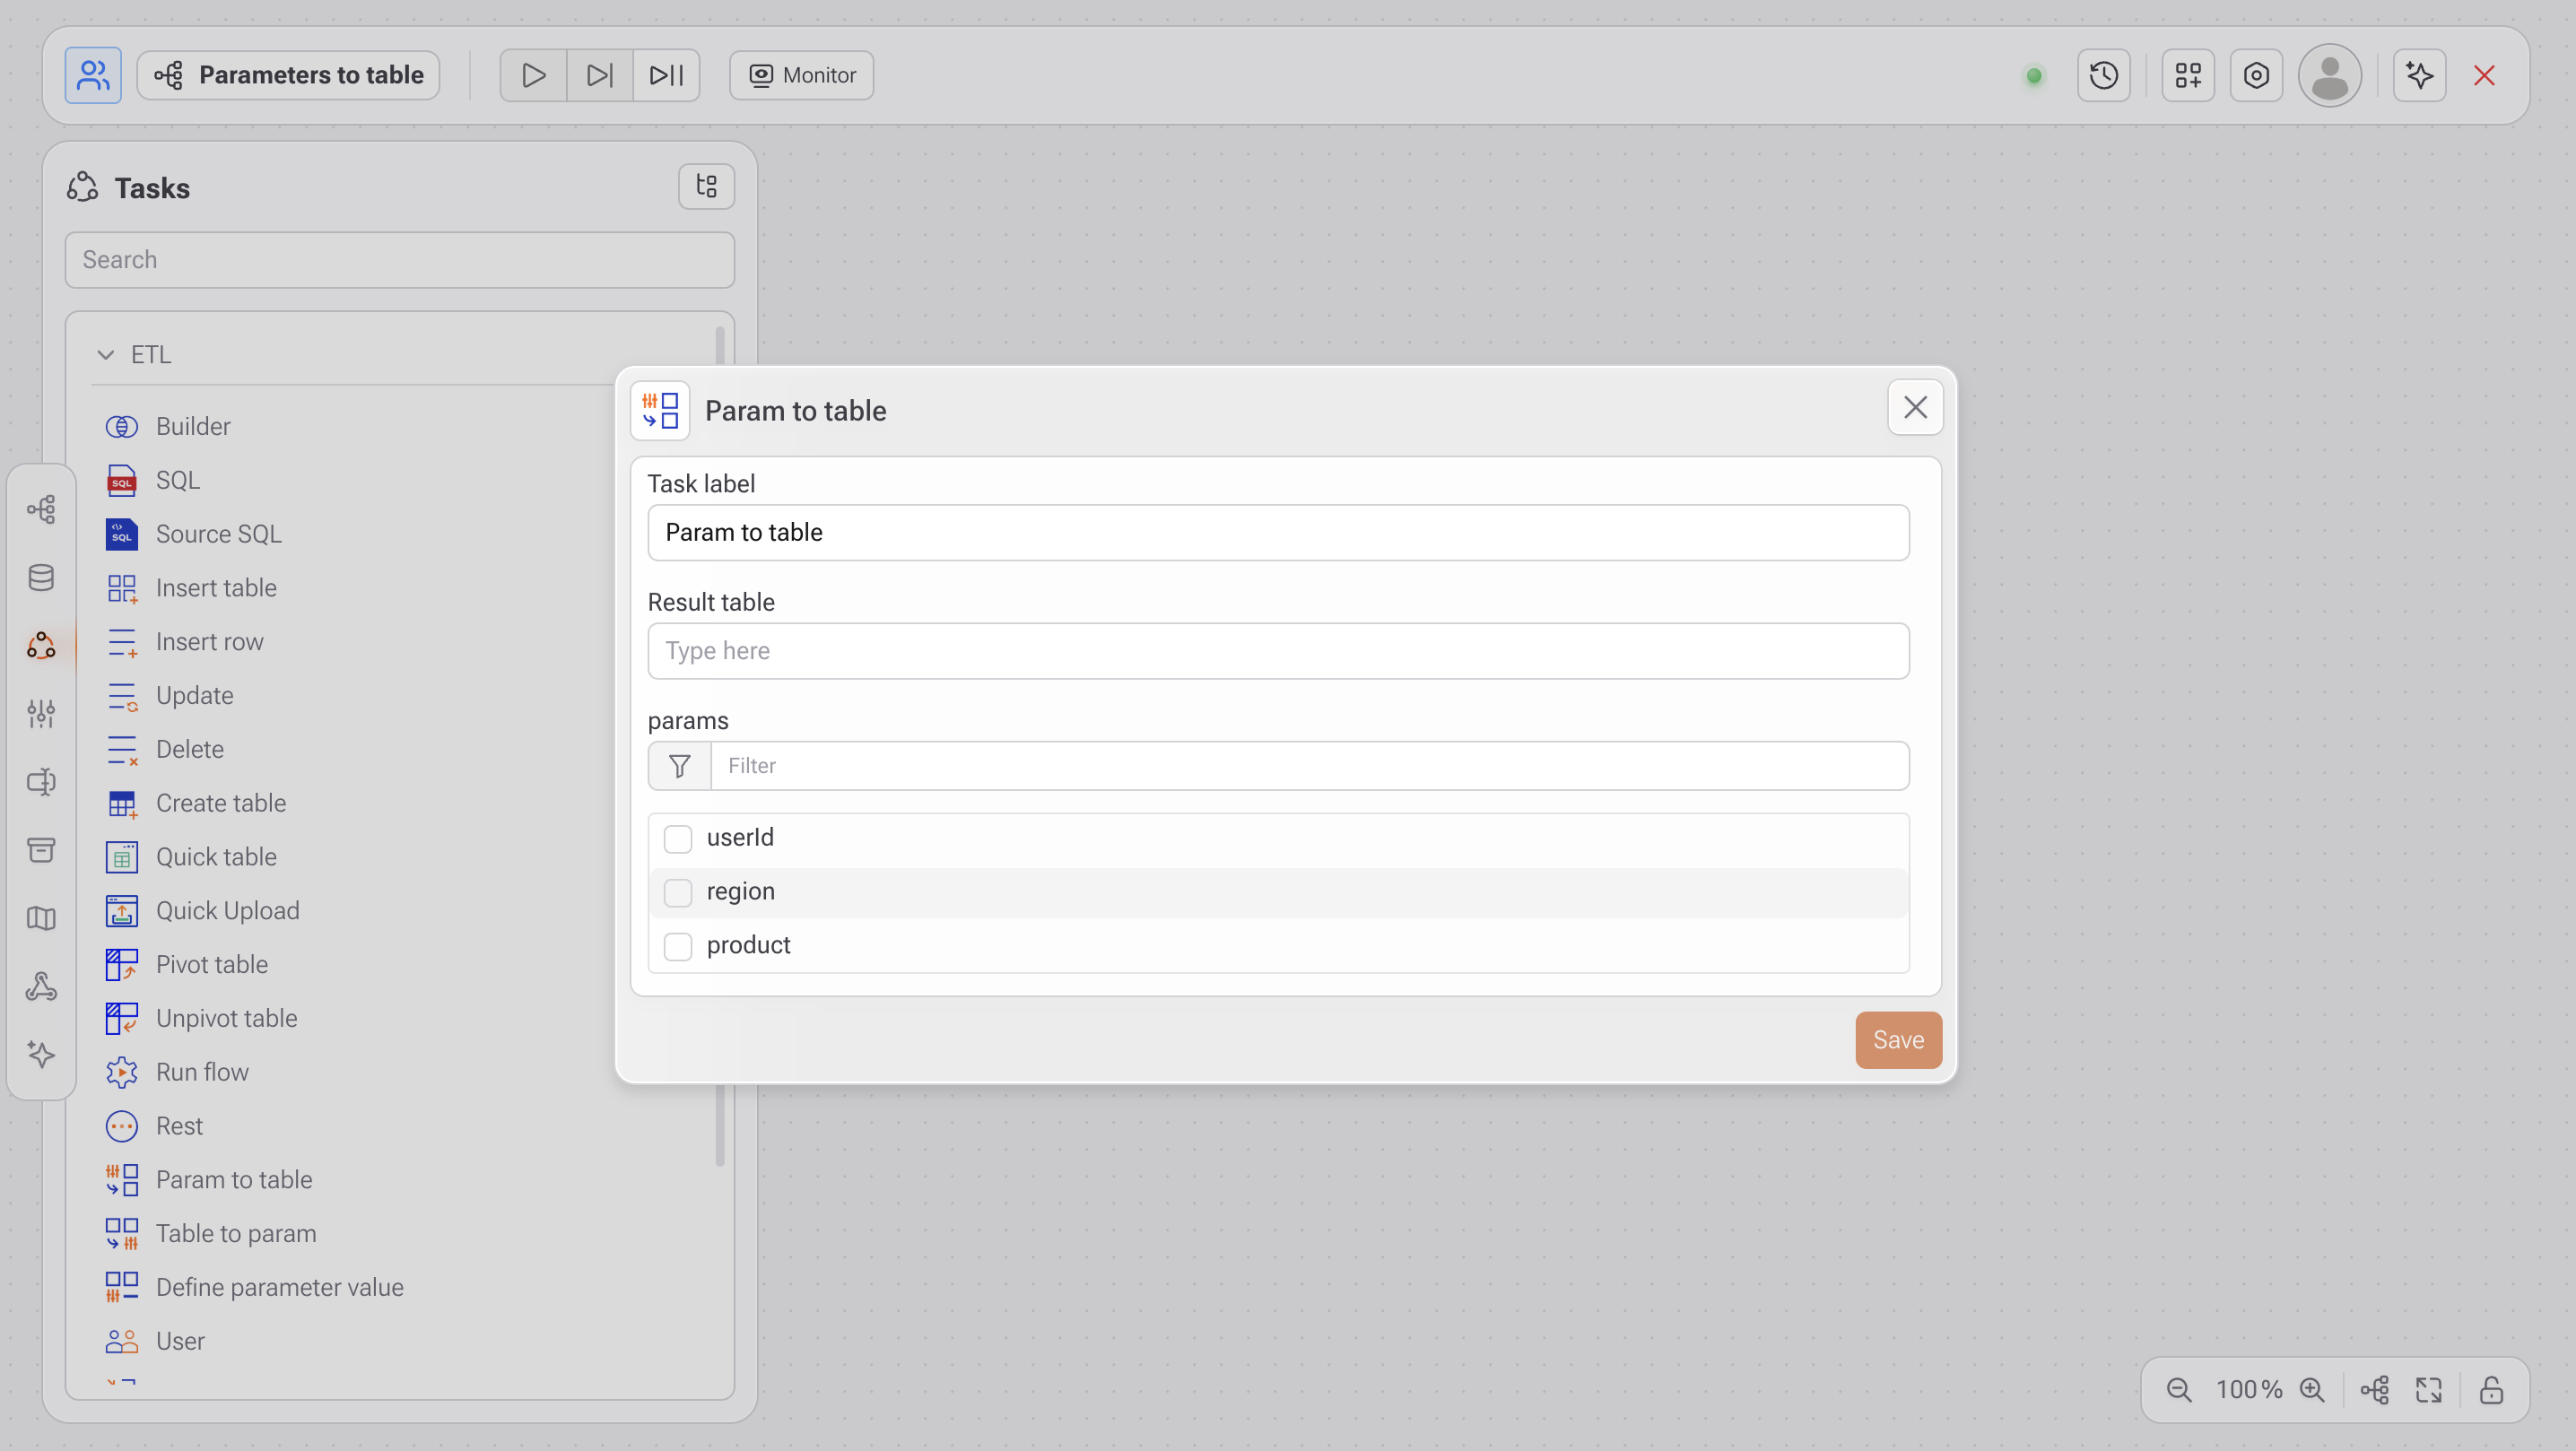Screen dimensions: 2576x1451
Task: Click the fit to screen icon
Action: (x=2429, y=1389)
